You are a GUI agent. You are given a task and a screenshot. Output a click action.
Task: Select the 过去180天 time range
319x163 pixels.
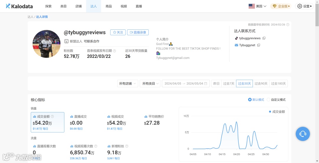tap(279, 84)
